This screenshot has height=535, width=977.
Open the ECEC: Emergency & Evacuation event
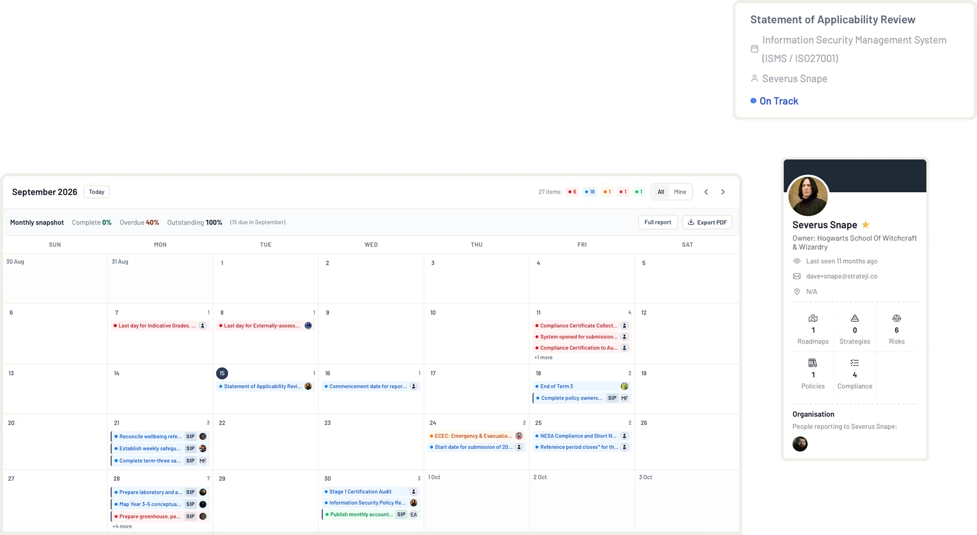[476, 436]
